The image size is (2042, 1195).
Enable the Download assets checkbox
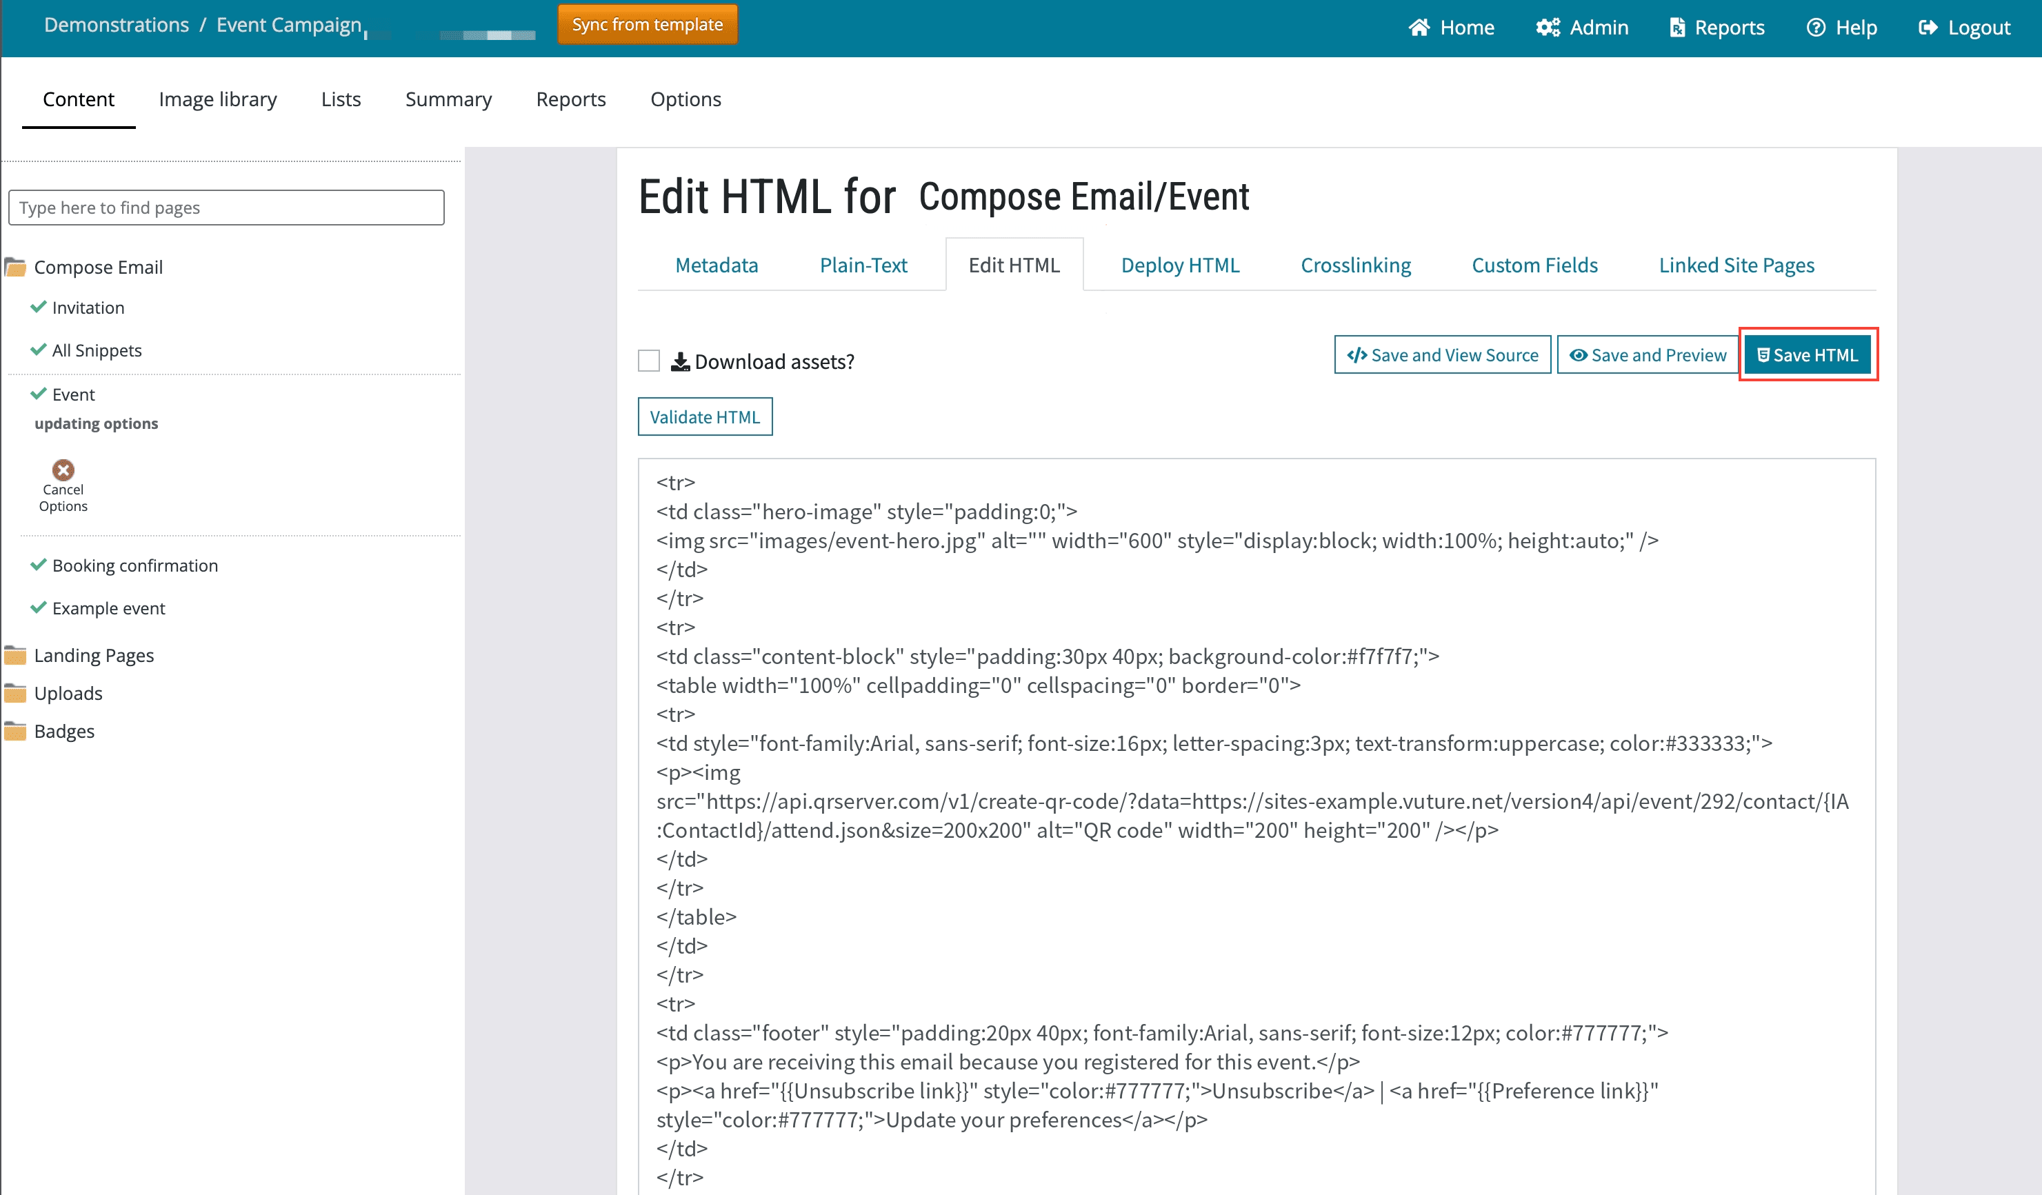649,361
